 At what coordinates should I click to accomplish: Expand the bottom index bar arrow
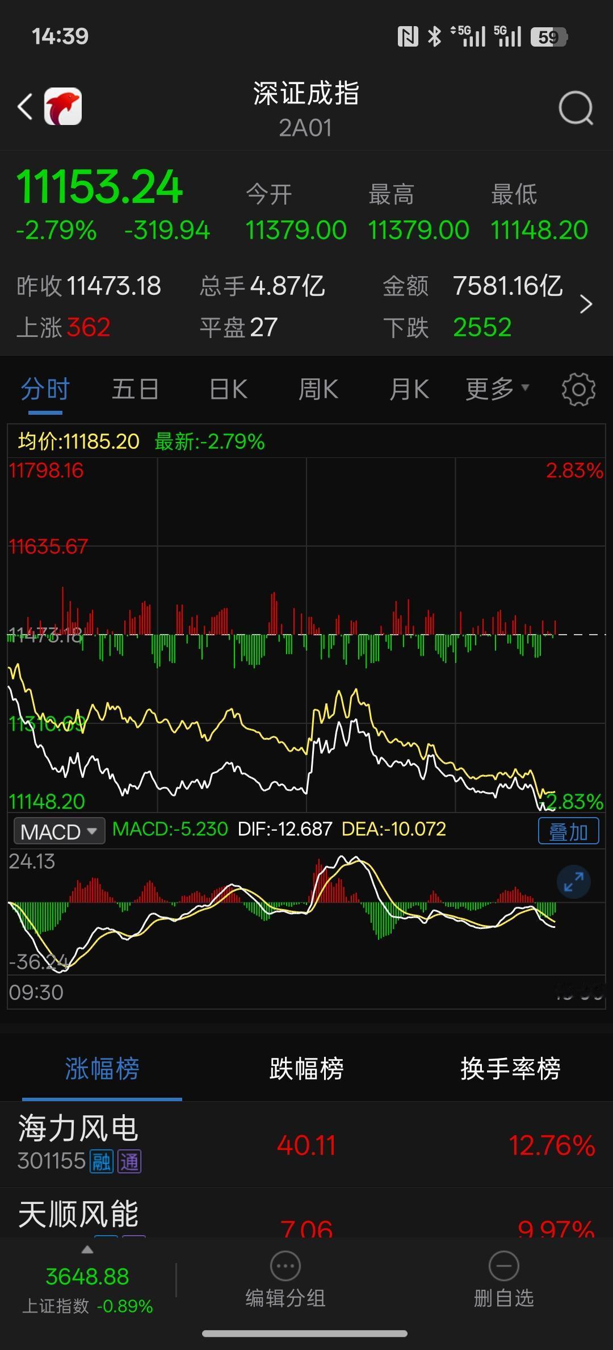87,1249
